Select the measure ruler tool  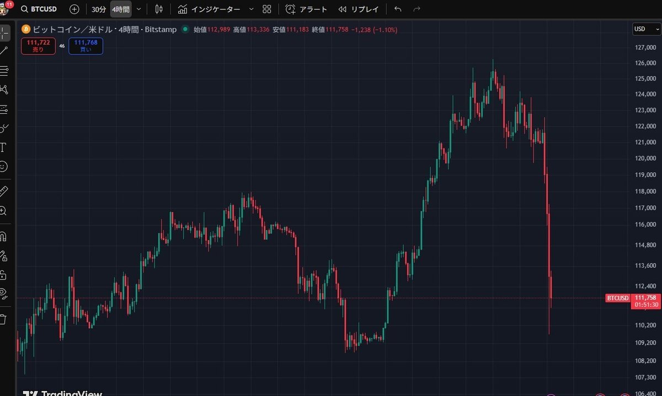coord(6,189)
